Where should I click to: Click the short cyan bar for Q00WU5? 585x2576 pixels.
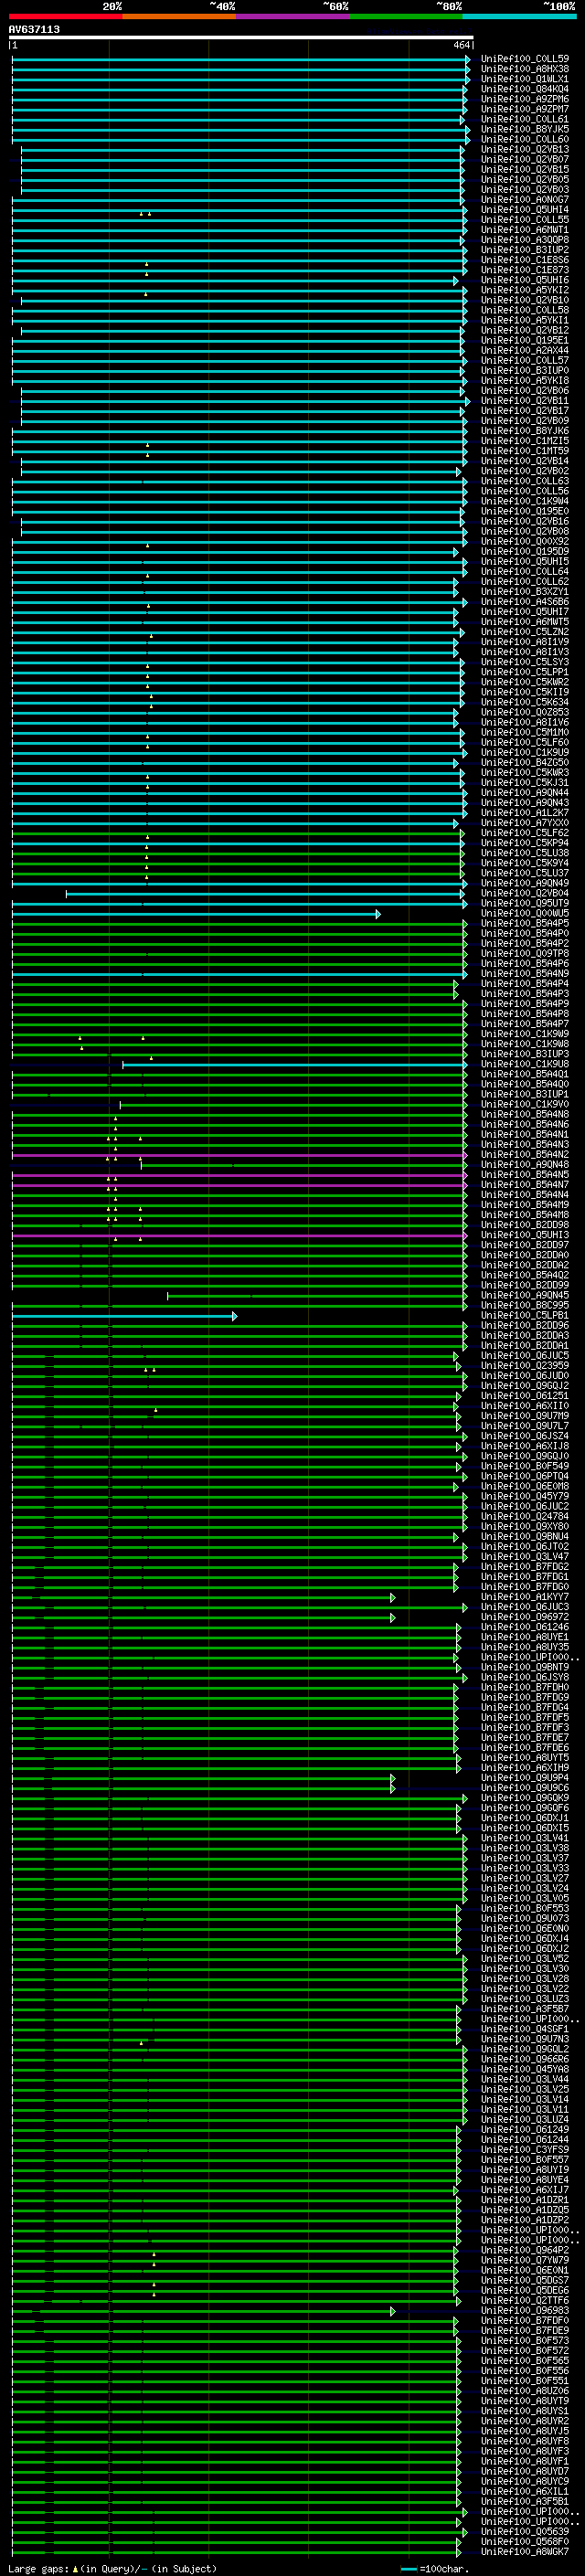point(196,914)
